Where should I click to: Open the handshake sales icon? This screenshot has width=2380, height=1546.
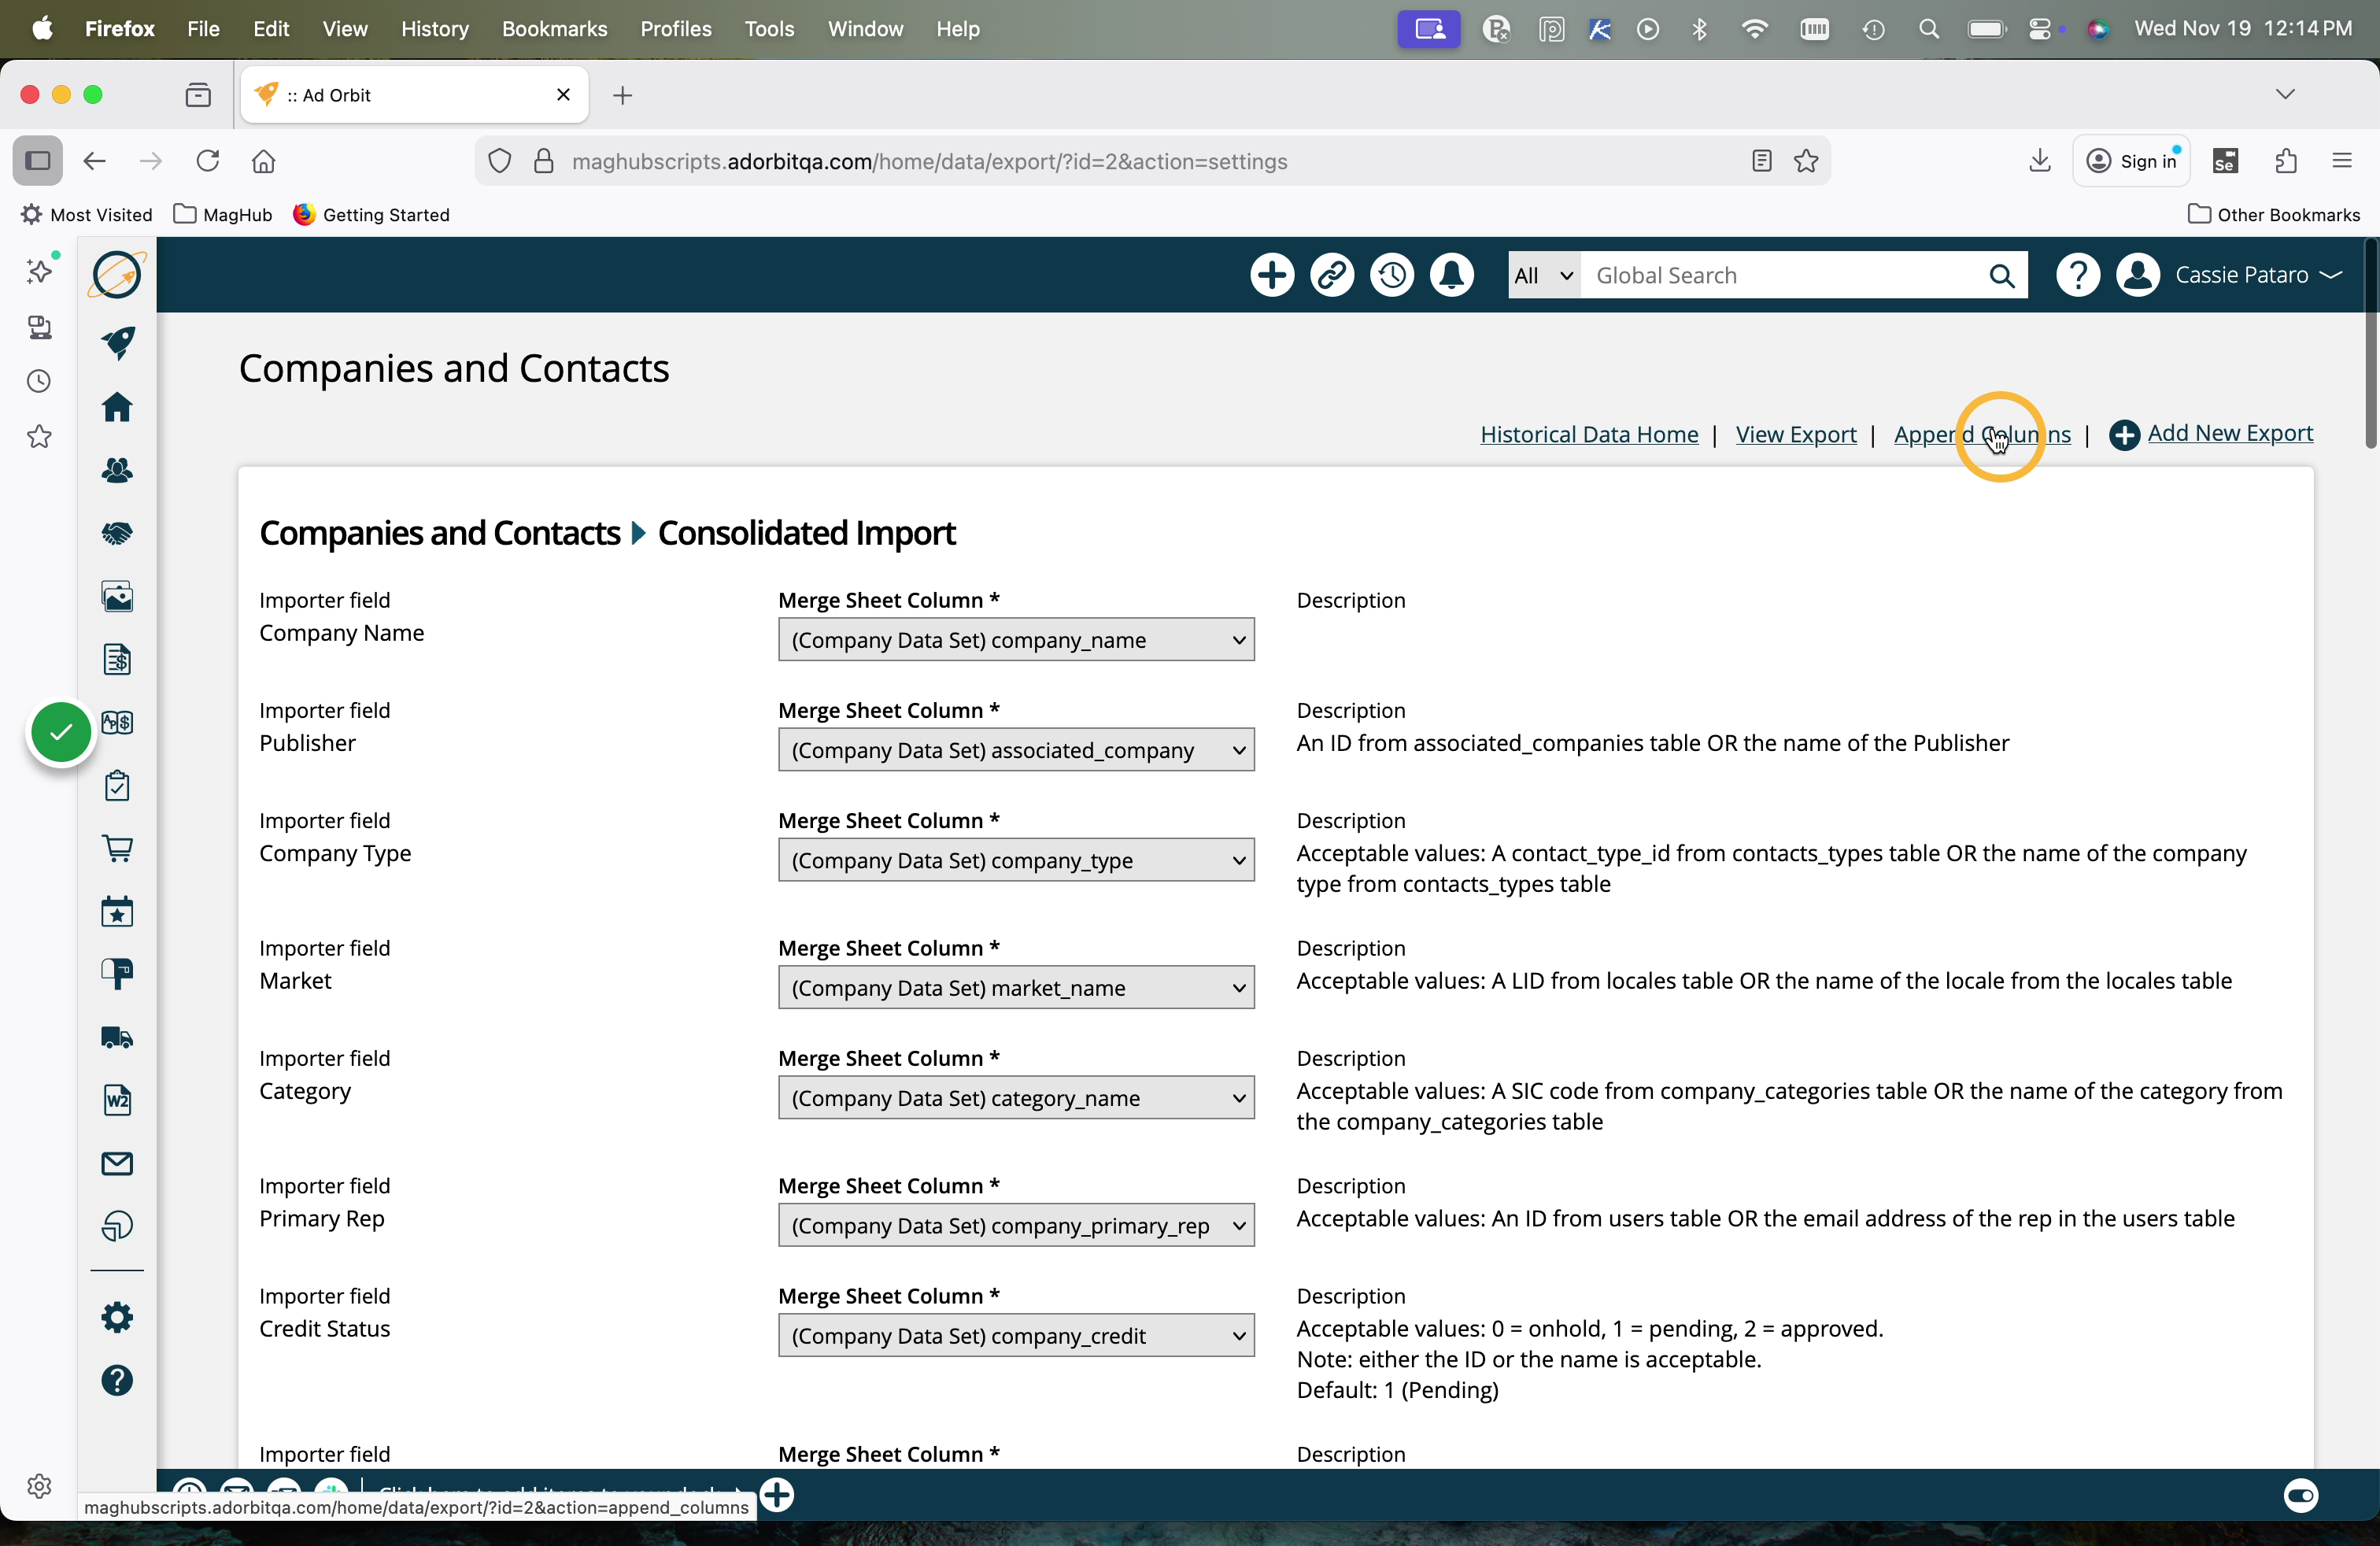pos(117,533)
